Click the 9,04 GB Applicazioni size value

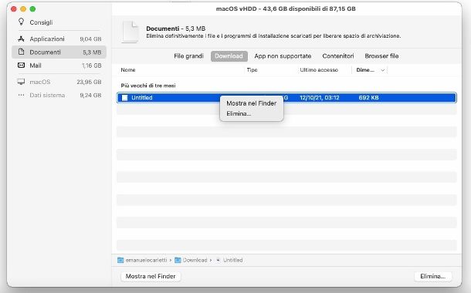point(90,39)
